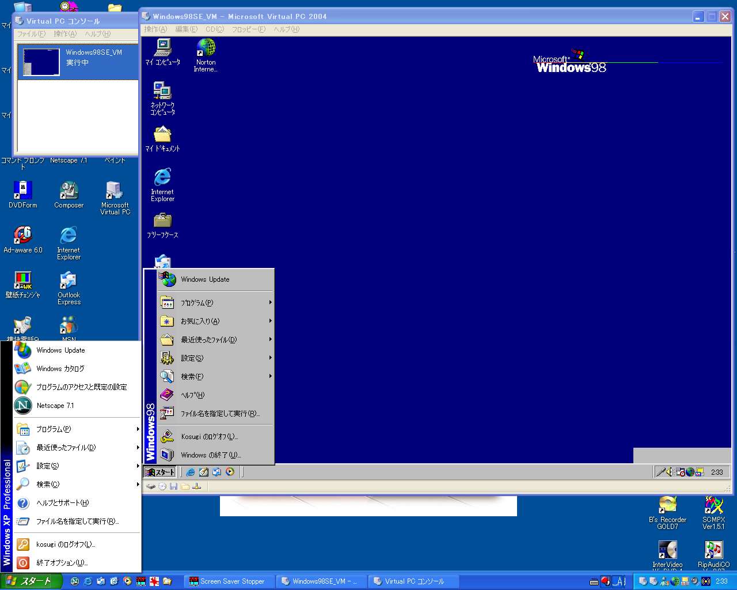Expand Search submenu in XP Start menu
Image resolution: width=737 pixels, height=590 pixels.
[x=77, y=485]
